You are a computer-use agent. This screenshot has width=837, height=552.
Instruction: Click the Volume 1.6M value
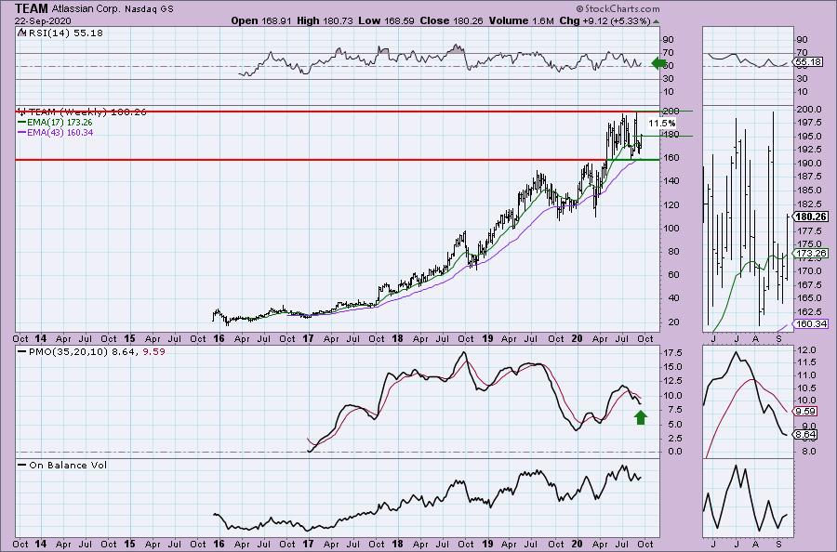[522, 20]
